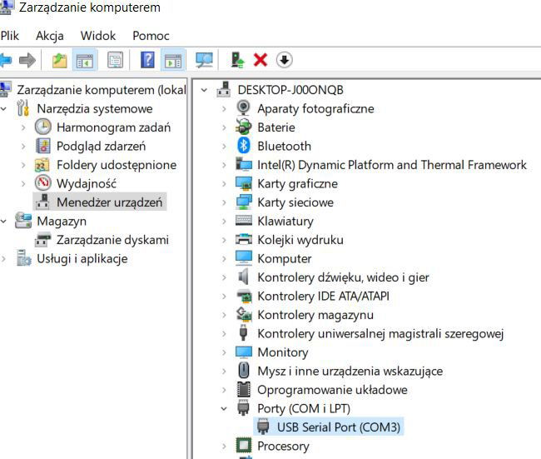This screenshot has height=459, width=541.
Task: Open the Plik menu
Action: [10, 36]
